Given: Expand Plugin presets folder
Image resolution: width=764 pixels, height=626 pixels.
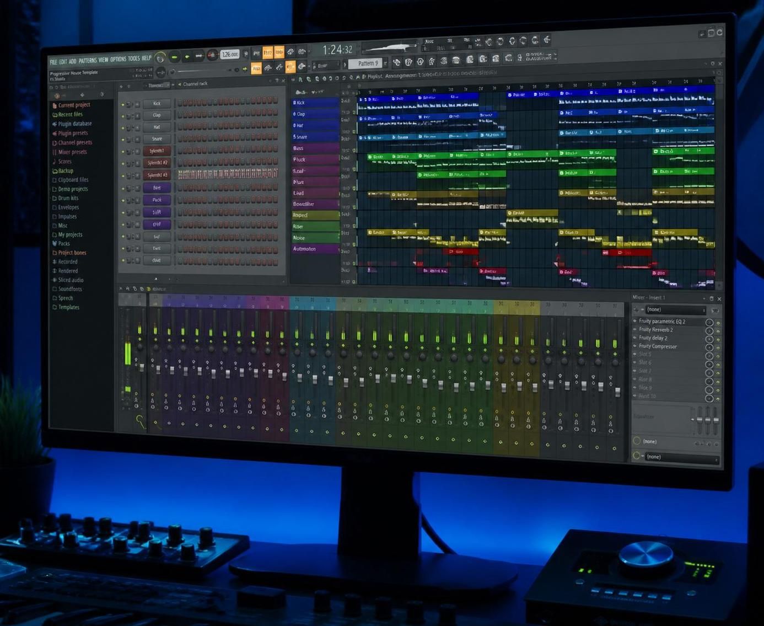Looking at the screenshot, I should click(73, 133).
